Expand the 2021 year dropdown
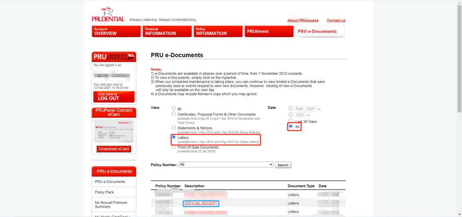Screen dimensions: 462x217 point(302,115)
